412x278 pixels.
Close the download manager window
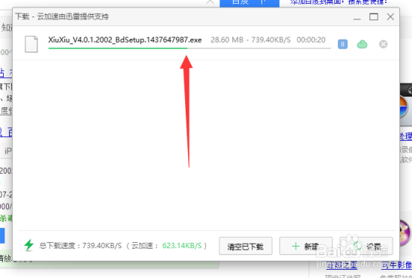click(x=390, y=16)
